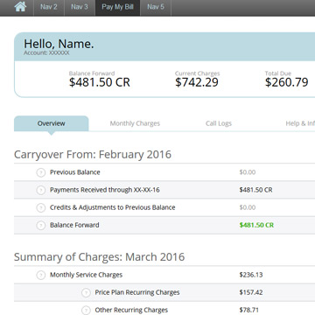This screenshot has width=315, height=315.
Task: Click help icon beside Monthly Service Charges
Action: click(41, 275)
